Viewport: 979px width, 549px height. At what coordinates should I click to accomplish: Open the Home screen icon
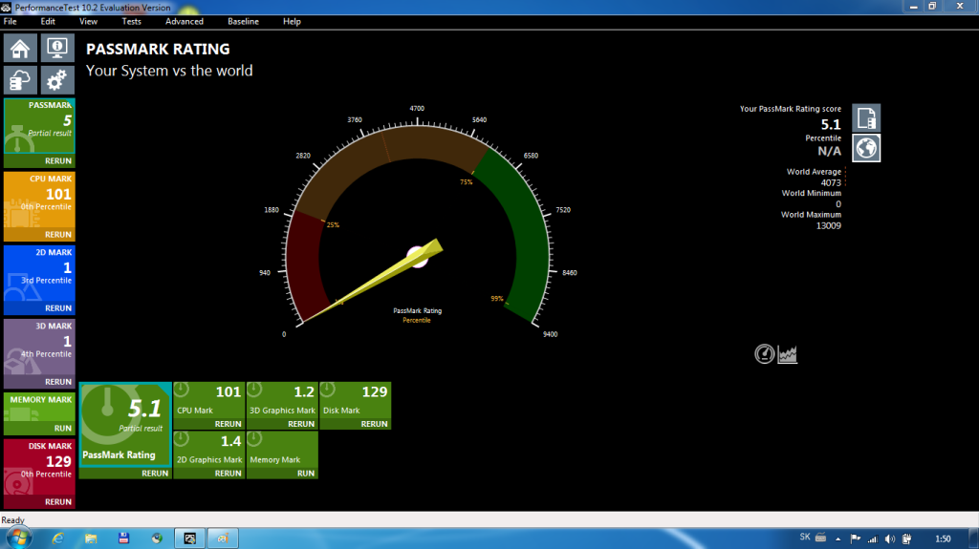20,48
